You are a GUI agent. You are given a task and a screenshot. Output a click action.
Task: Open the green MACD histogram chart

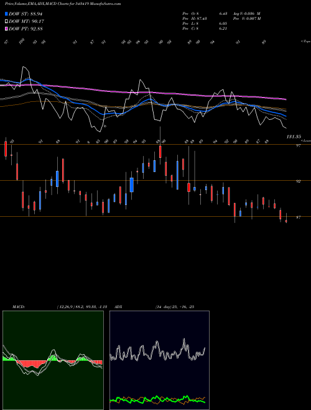pyautogui.click(x=53, y=360)
